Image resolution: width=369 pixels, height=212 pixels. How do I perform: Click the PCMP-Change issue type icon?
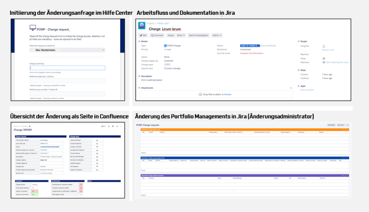tap(165, 45)
